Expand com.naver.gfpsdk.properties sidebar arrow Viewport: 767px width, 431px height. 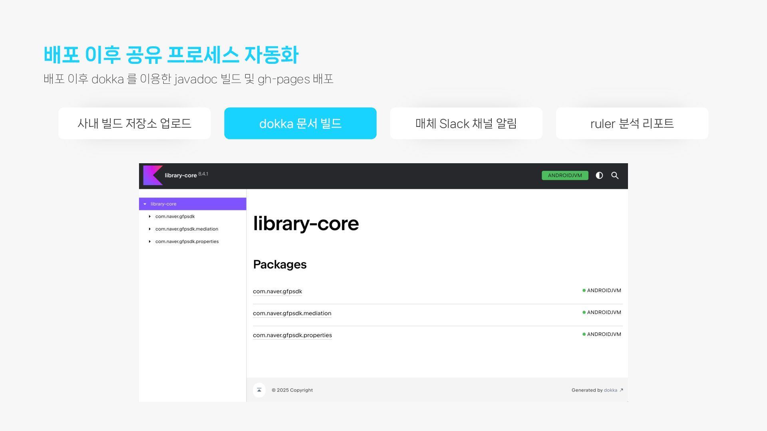150,241
